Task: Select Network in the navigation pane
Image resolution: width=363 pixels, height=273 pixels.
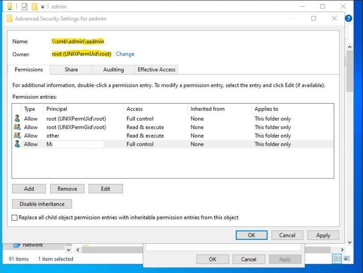Action: tap(33, 245)
